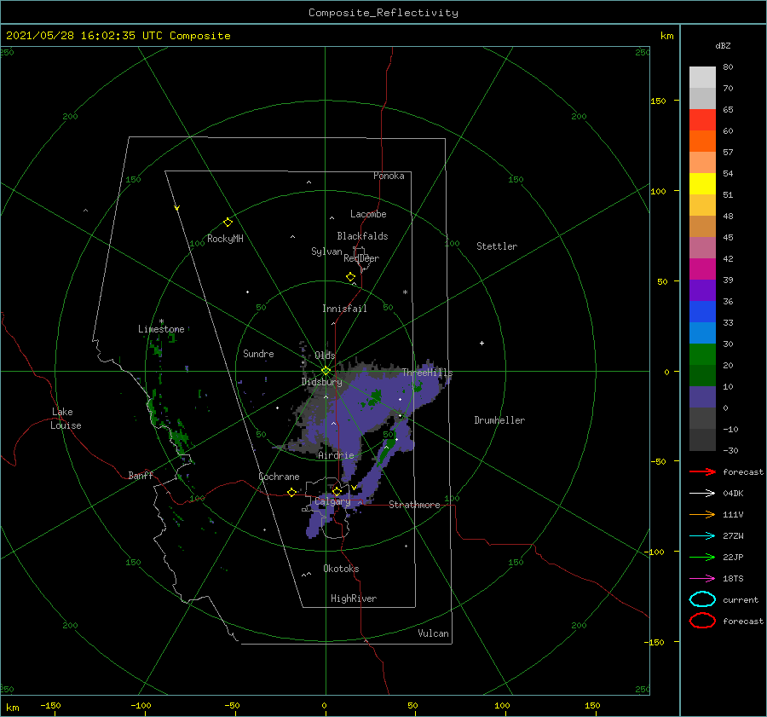This screenshot has width=767, height=717.
Task: Click the Sylvan label
Action: pos(326,252)
